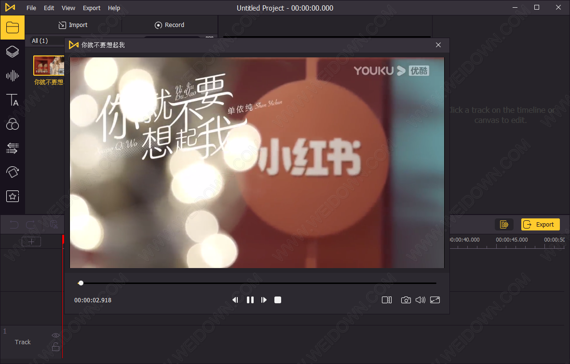This screenshot has height=364, width=570.
Task: Mute the preview volume speaker
Action: pyautogui.click(x=420, y=300)
